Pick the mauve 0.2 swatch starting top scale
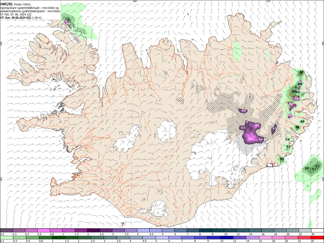 pos(6,230)
